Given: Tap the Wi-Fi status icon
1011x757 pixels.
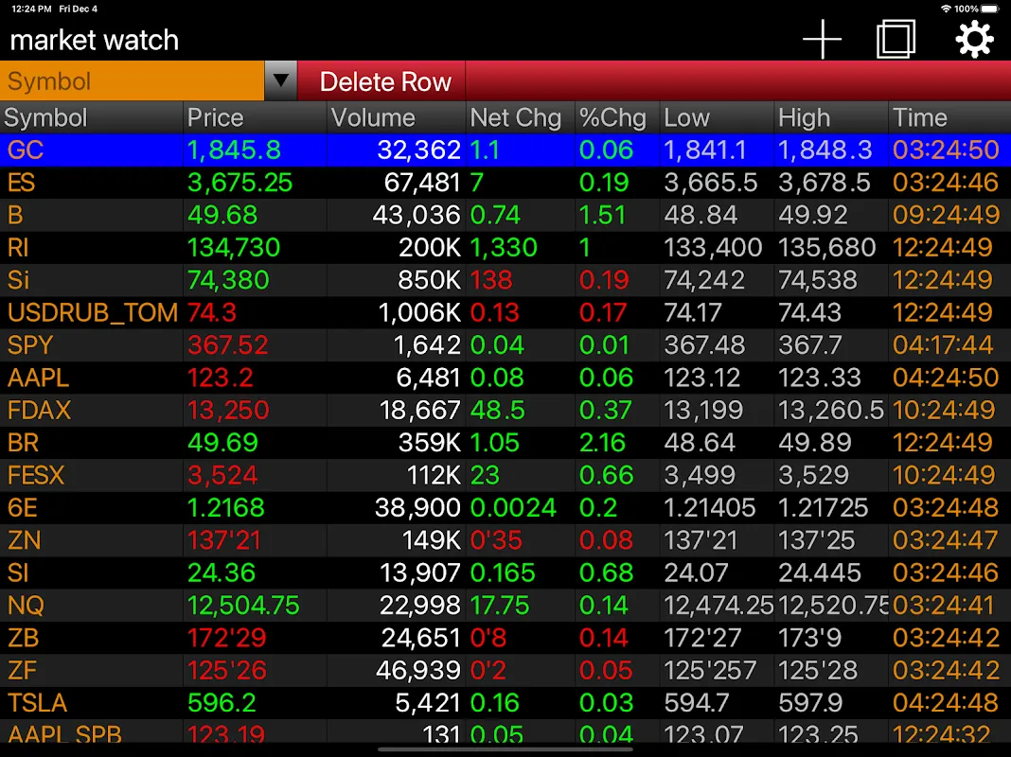Looking at the screenshot, I should (x=946, y=9).
